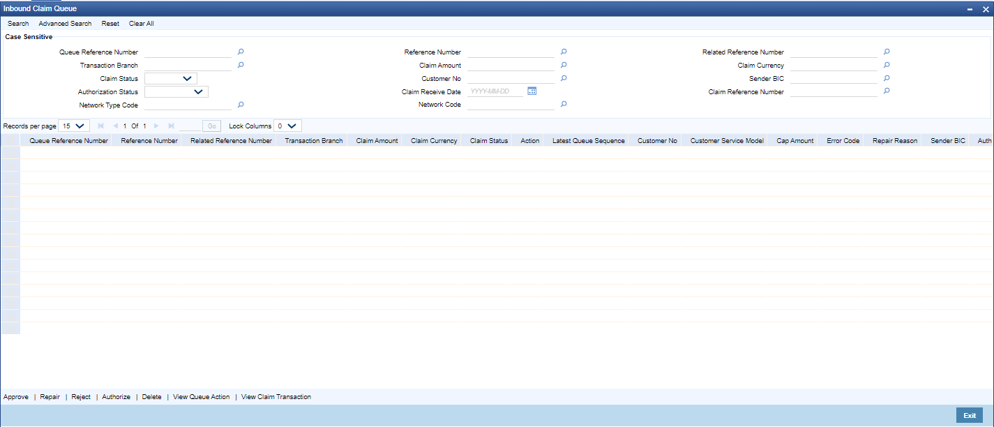Focus the Transaction Branch input
The width and height of the screenshot is (994, 427).
click(188, 65)
